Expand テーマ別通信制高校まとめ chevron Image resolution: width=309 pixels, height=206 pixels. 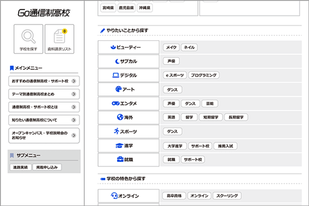click(74, 94)
